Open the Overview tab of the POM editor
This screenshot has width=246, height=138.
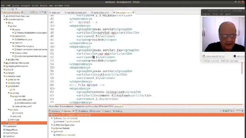point(54,107)
